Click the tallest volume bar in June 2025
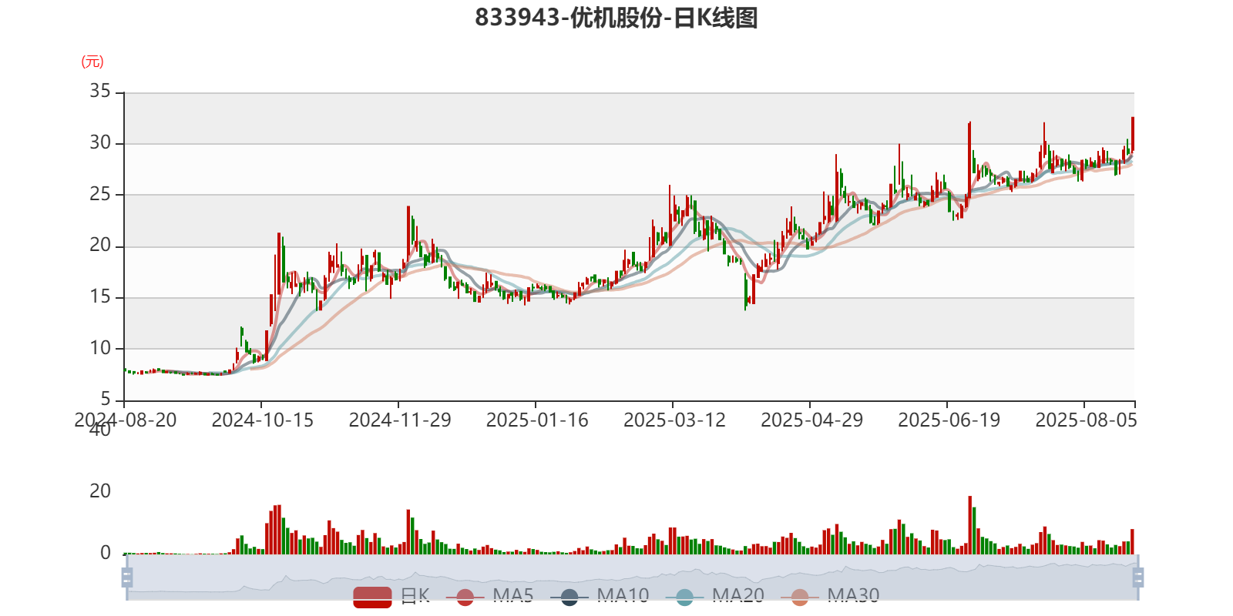 [x=970, y=525]
